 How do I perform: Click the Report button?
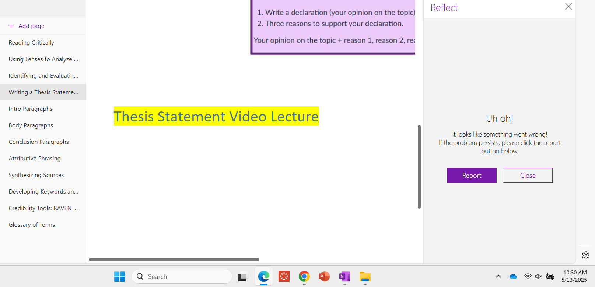point(472,175)
